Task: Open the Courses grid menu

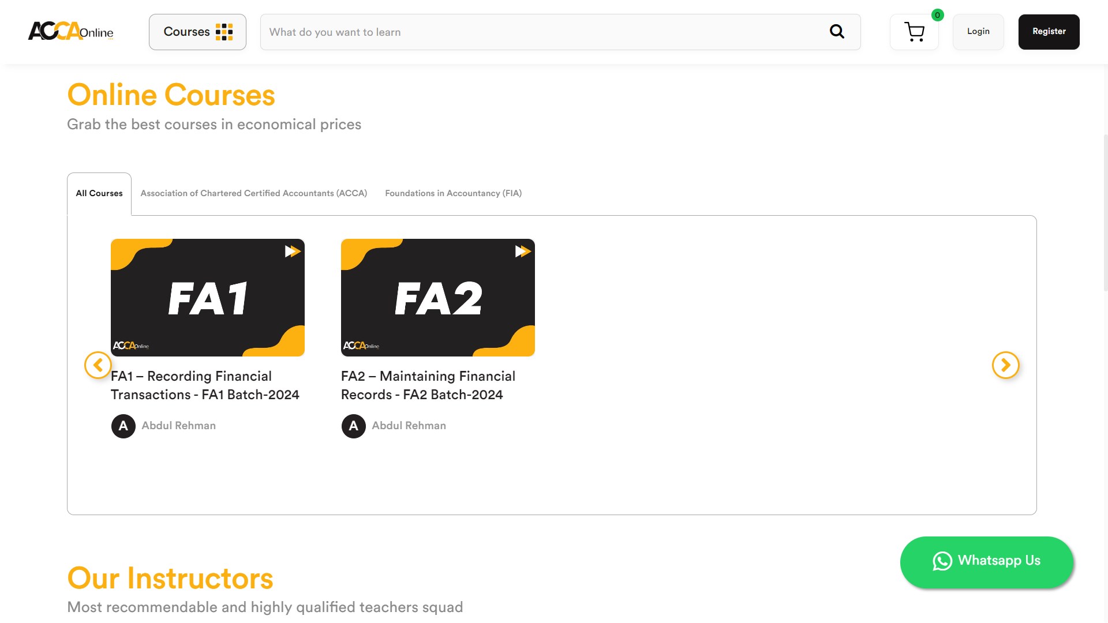Action: 197,32
